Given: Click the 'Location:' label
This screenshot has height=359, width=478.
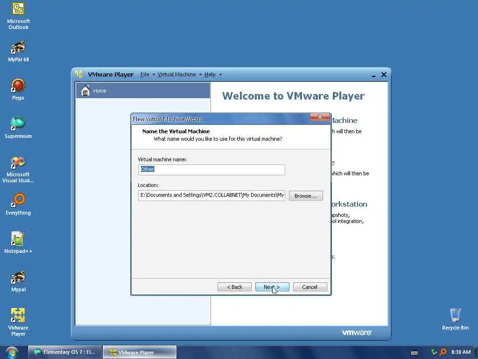Looking at the screenshot, I should [x=148, y=185].
